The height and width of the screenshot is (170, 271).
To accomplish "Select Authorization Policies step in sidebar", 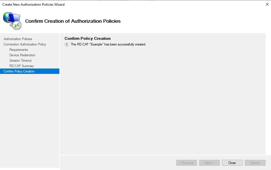I will coord(18,39).
